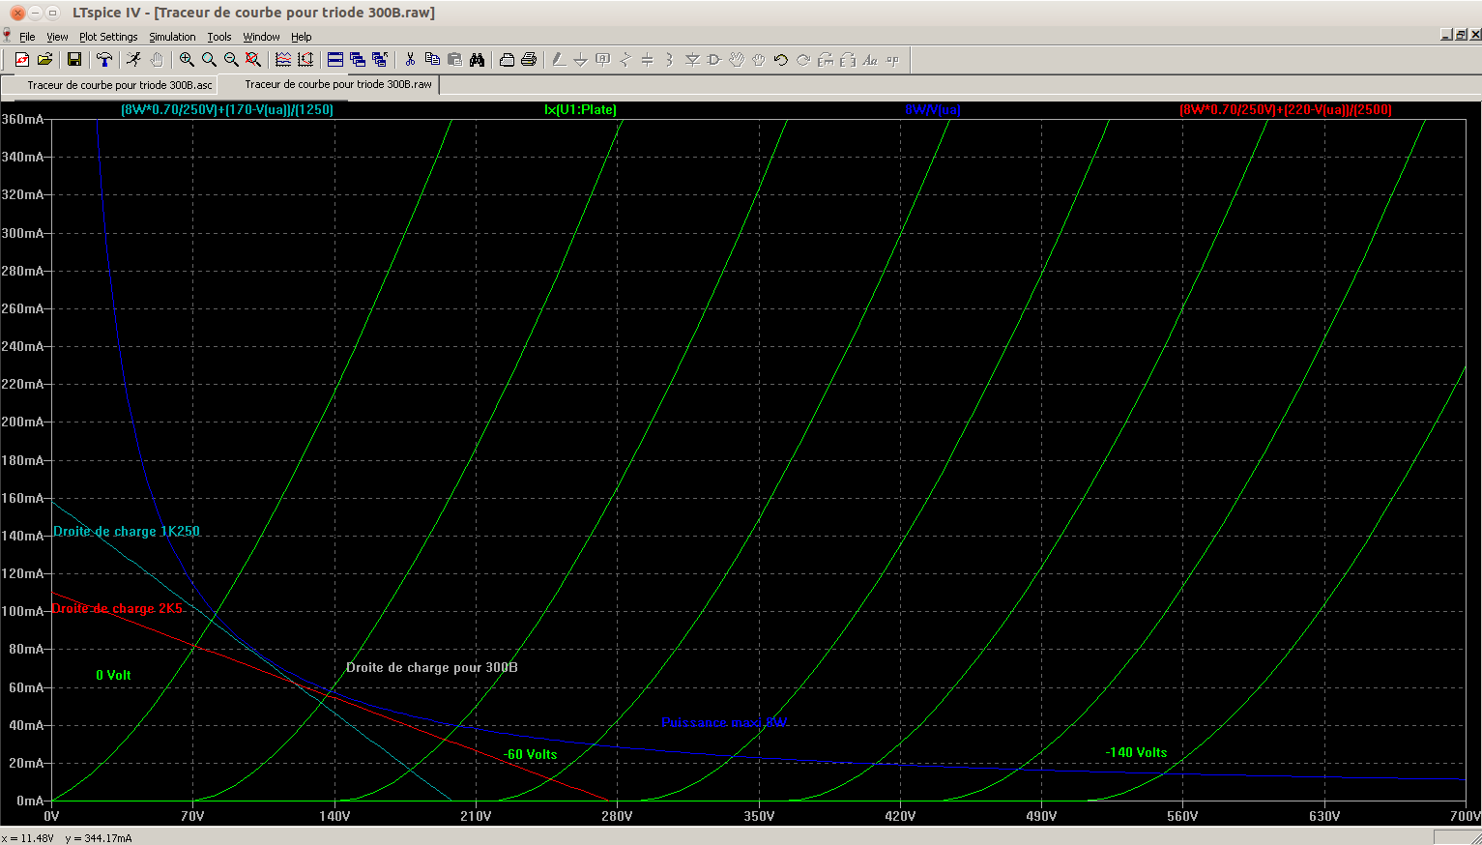Click the Text Aa icon
The height and width of the screenshot is (845, 1482).
click(870, 60)
